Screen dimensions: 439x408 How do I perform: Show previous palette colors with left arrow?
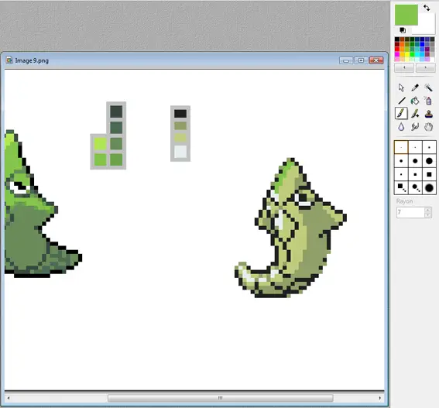coord(404,67)
